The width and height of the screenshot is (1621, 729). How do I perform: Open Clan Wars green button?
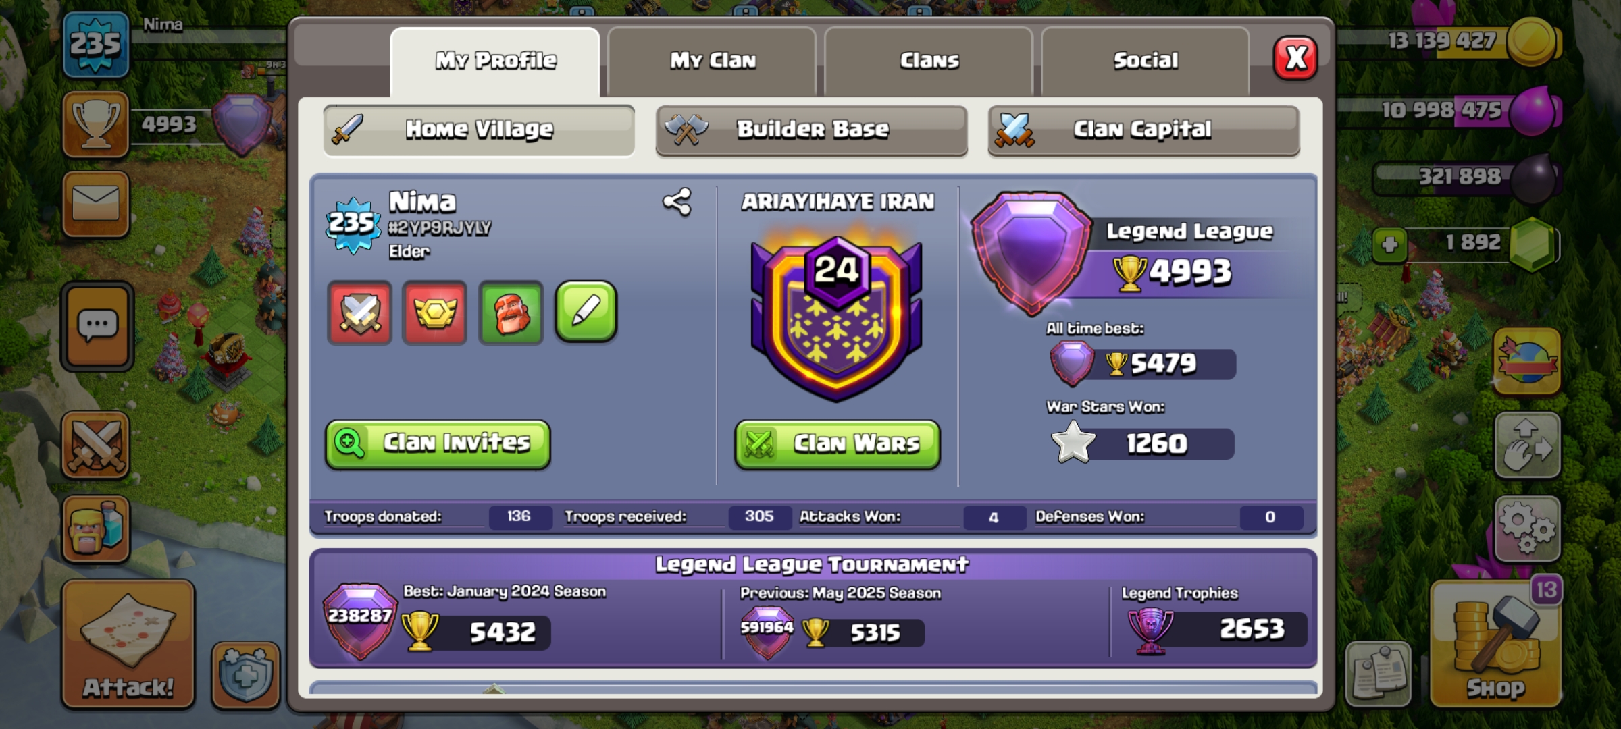[x=838, y=444]
